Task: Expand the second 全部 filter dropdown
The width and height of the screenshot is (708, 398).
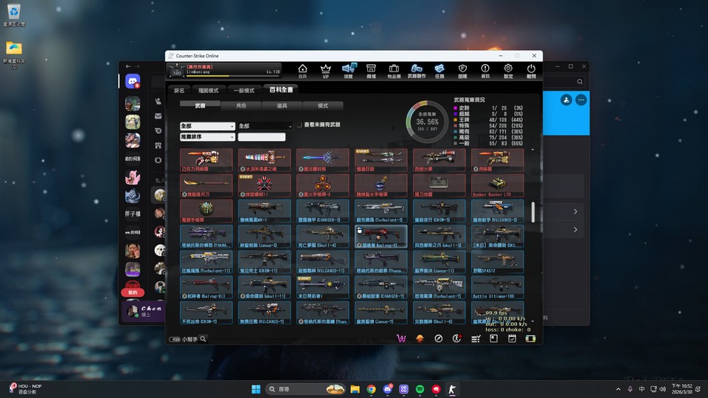Action: tap(265, 126)
